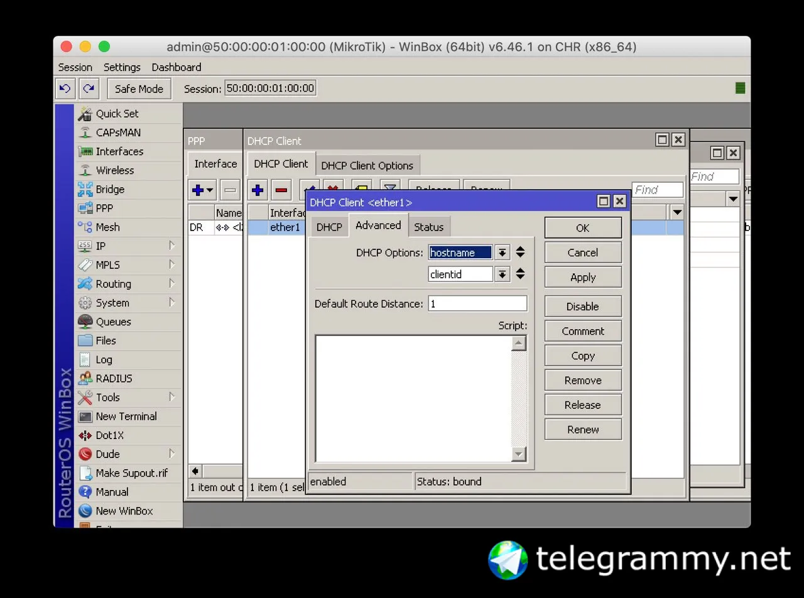Remove DHCP client with red minus
The width and height of the screenshot is (804, 598).
click(x=281, y=190)
